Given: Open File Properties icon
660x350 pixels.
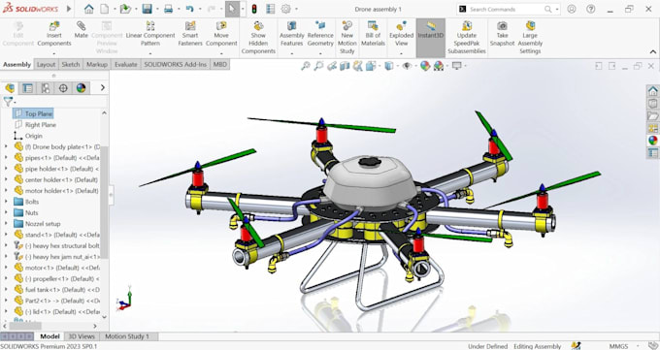Looking at the screenshot, I should tap(270, 9).
